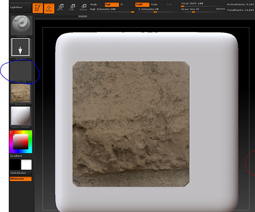Click the textured plane in the viewport

click(131, 124)
